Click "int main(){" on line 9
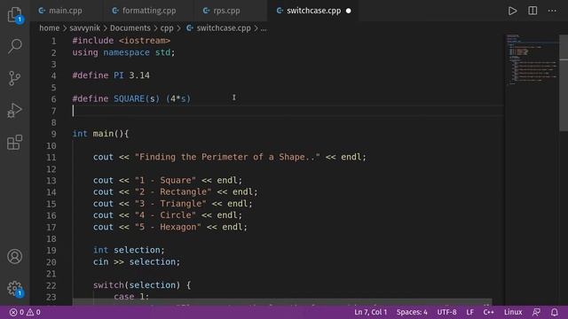This screenshot has width=568, height=319. 100,134
